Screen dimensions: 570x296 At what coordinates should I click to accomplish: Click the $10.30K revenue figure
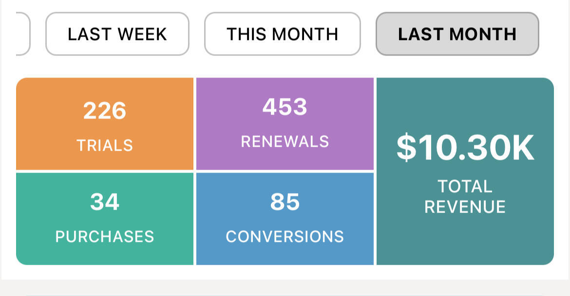coord(465,148)
